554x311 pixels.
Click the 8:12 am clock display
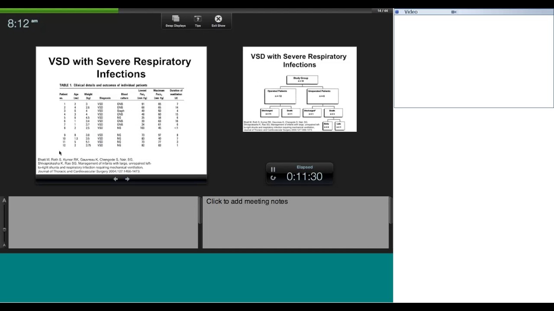coord(23,23)
